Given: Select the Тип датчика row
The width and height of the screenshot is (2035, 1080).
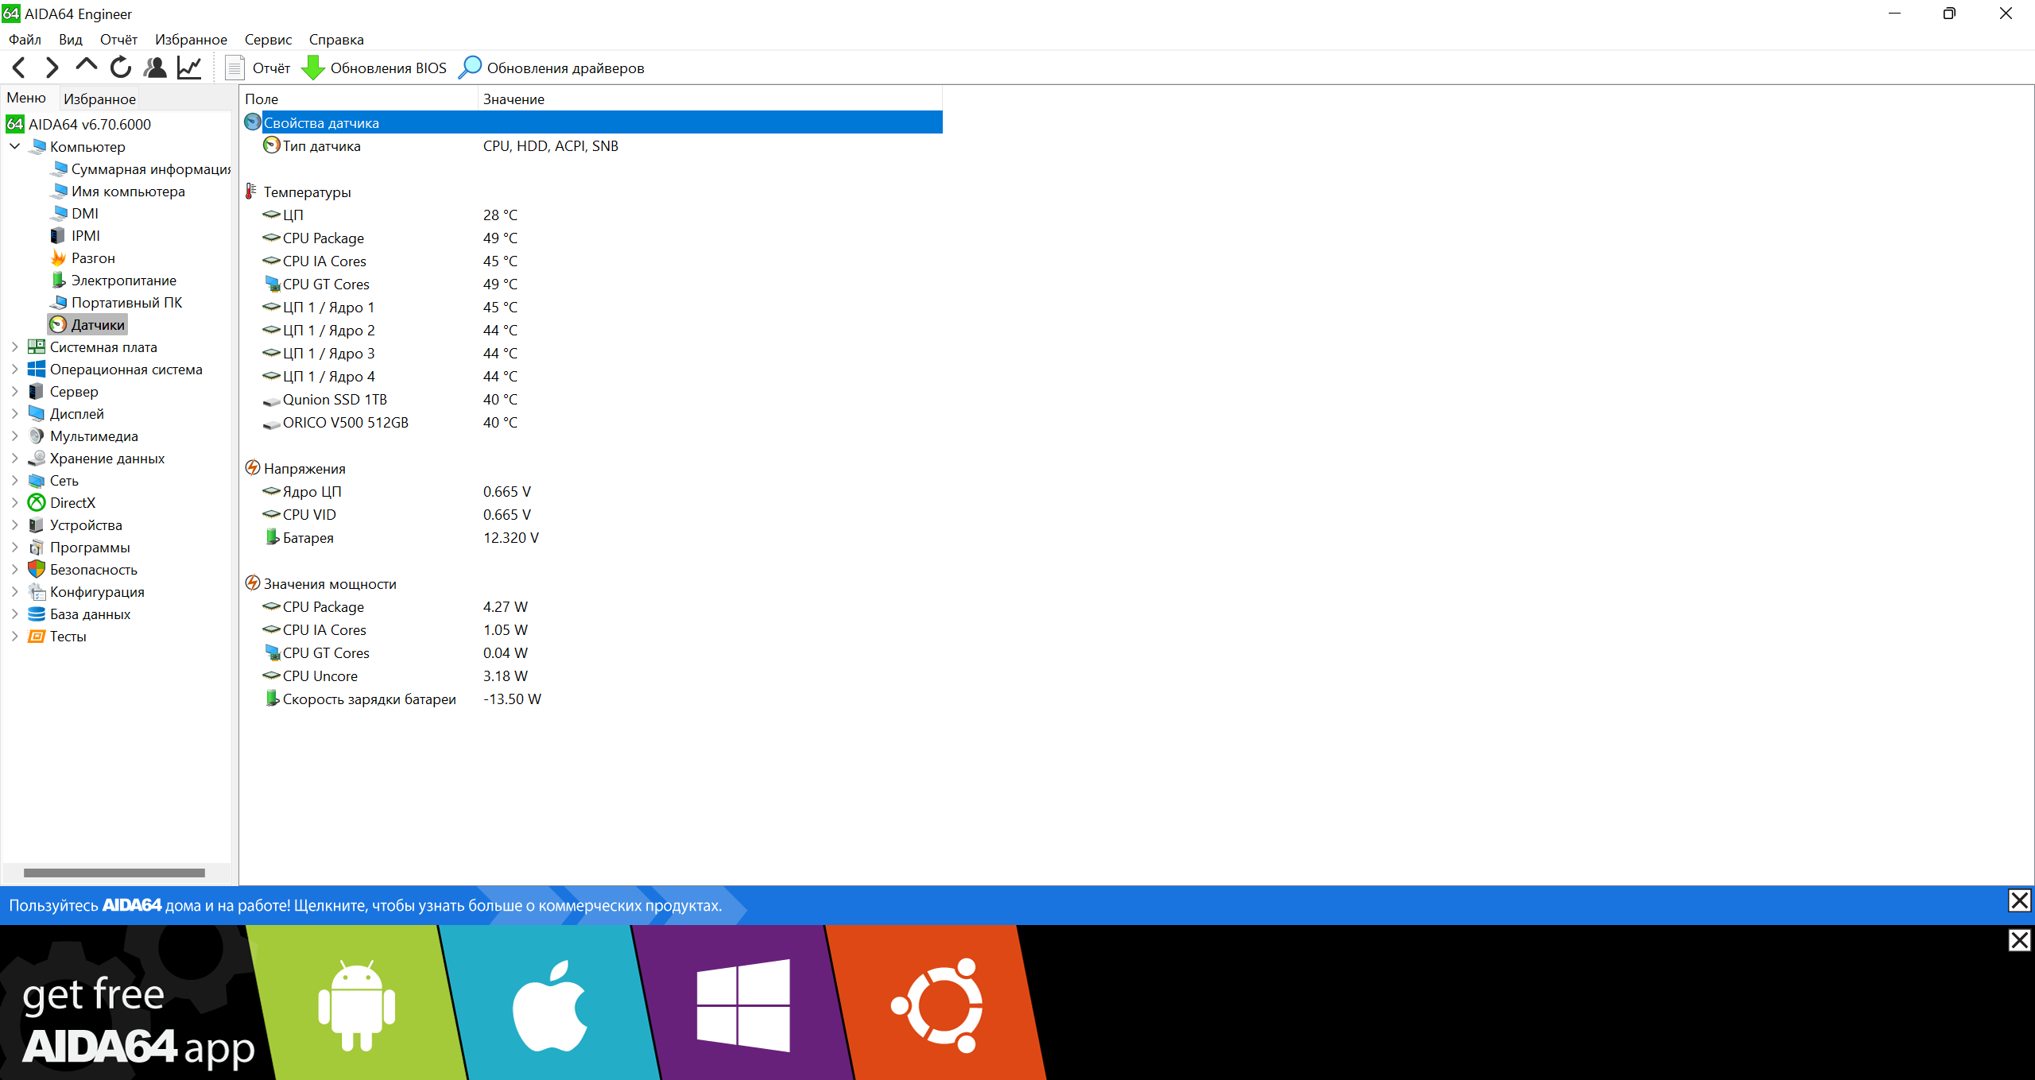Looking at the screenshot, I should (x=592, y=145).
